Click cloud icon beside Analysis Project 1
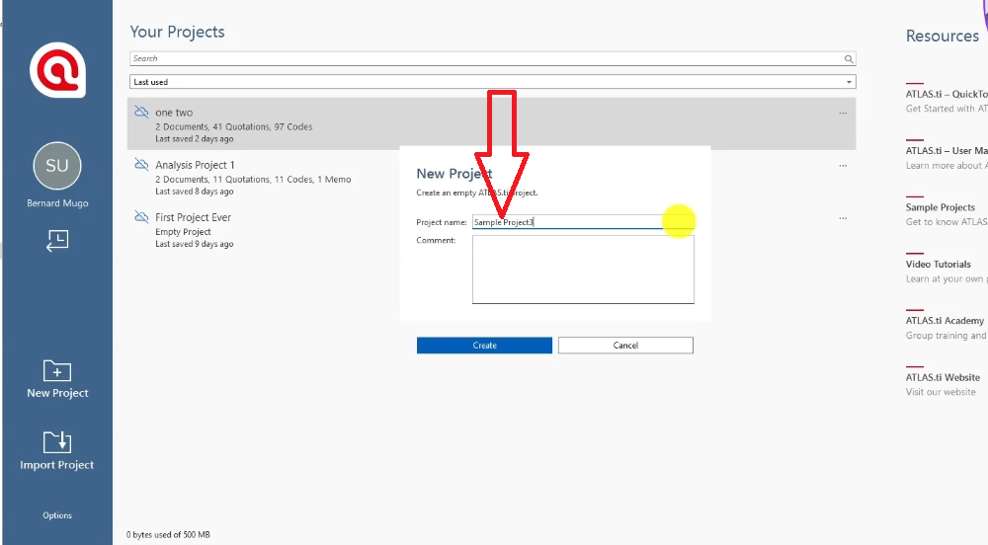The width and height of the screenshot is (988, 545). coord(141,165)
